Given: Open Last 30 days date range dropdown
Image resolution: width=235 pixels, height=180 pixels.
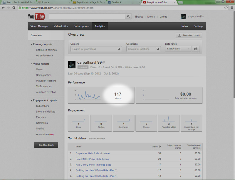Looking at the screenshot, I should point(178,49).
